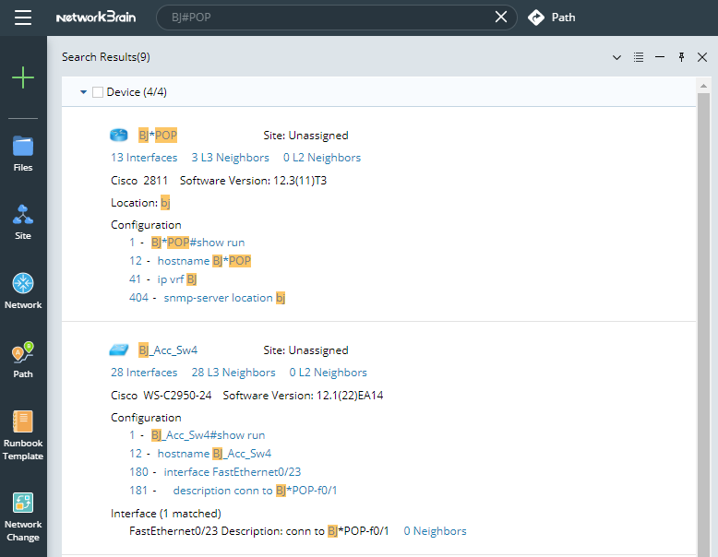Open the Files folder icon
Screen dimensions: 718x557
click(x=23, y=146)
